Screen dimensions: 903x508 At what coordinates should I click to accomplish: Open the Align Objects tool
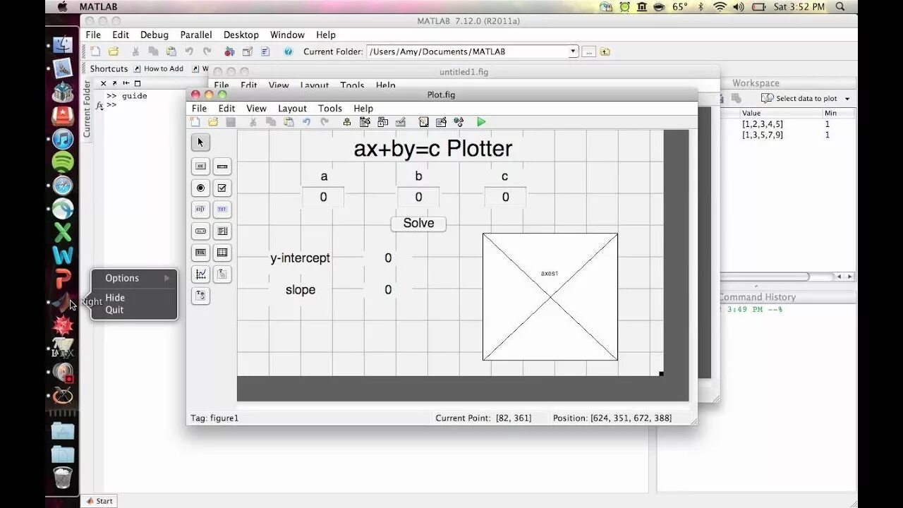click(347, 121)
